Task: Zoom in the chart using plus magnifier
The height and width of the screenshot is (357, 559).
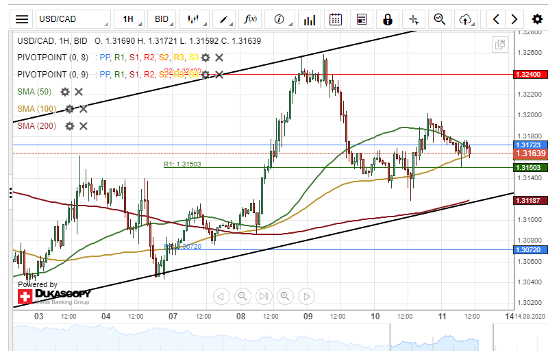Action: pos(285,296)
